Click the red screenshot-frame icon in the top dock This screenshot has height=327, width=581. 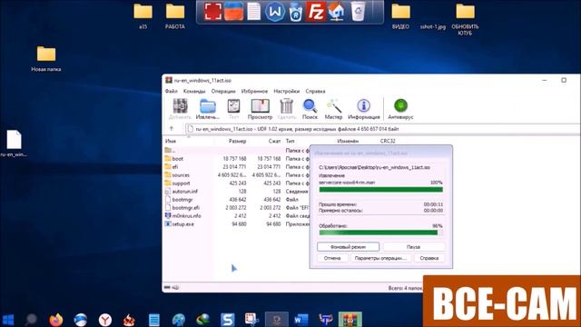[213, 12]
